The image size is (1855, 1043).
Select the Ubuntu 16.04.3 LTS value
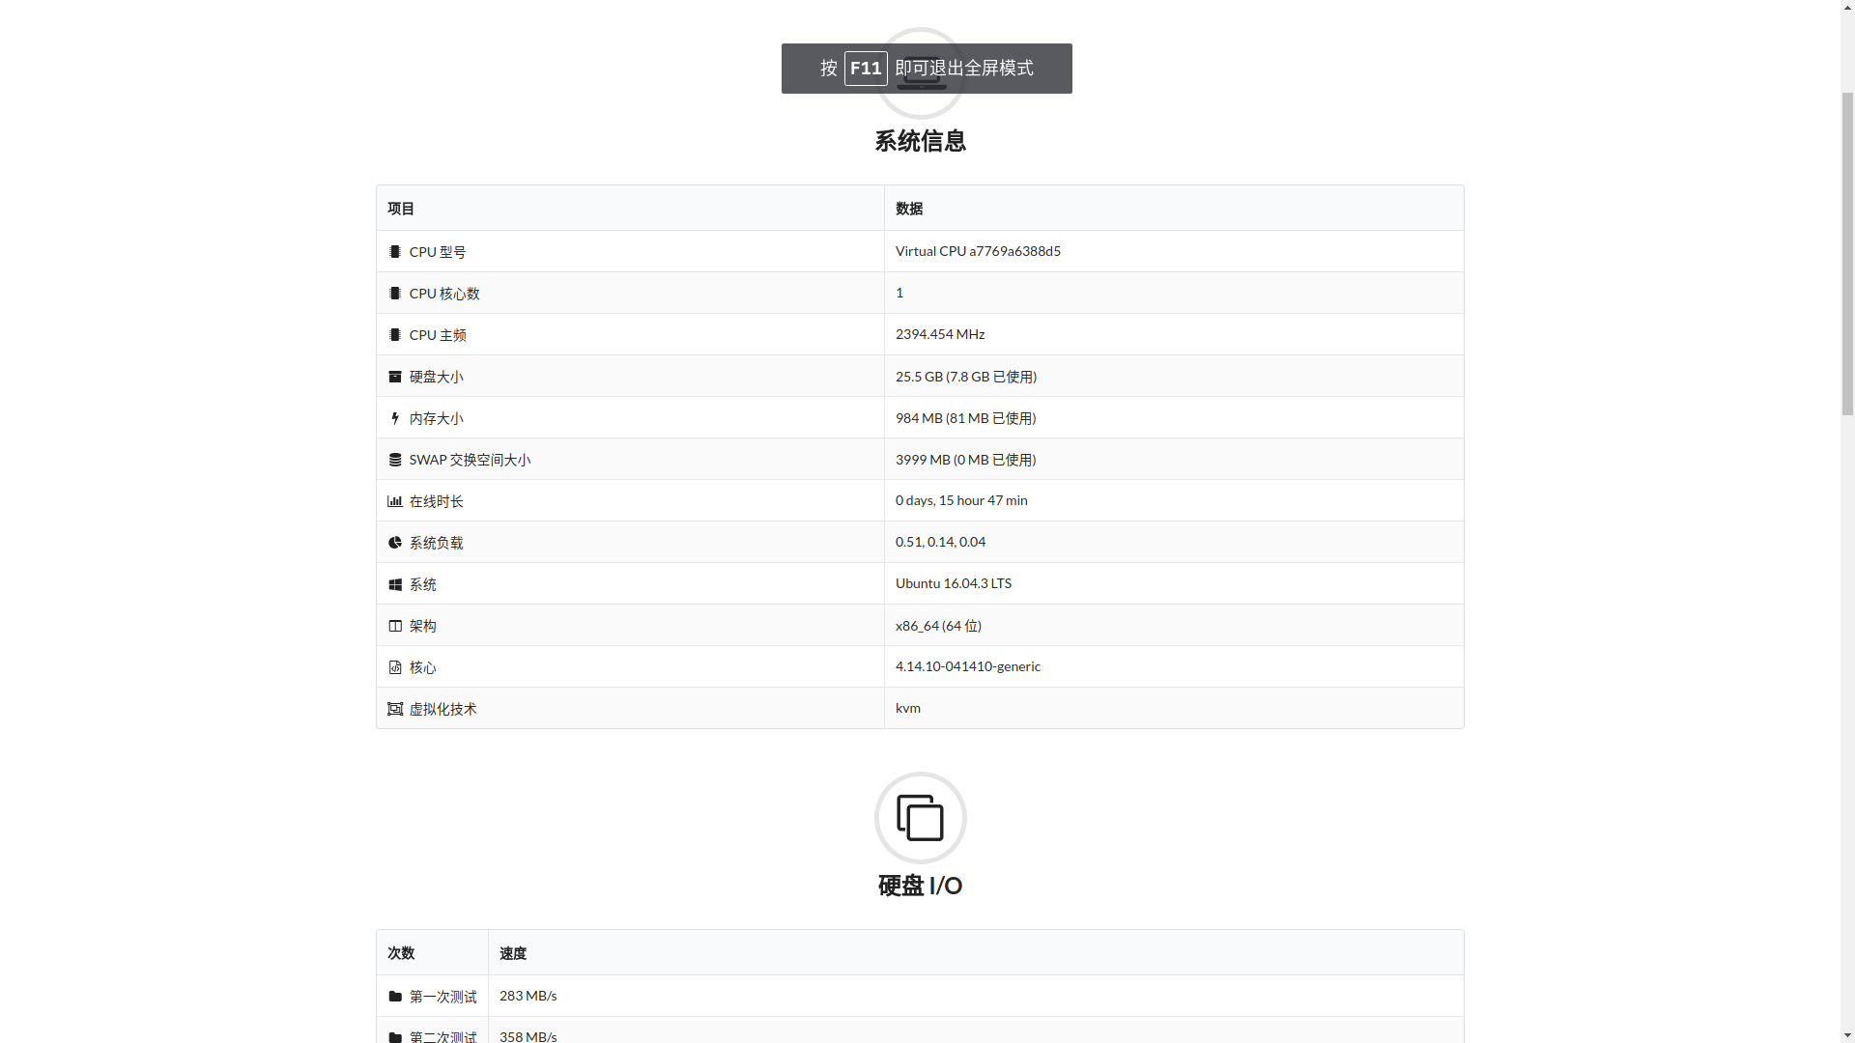point(954,583)
